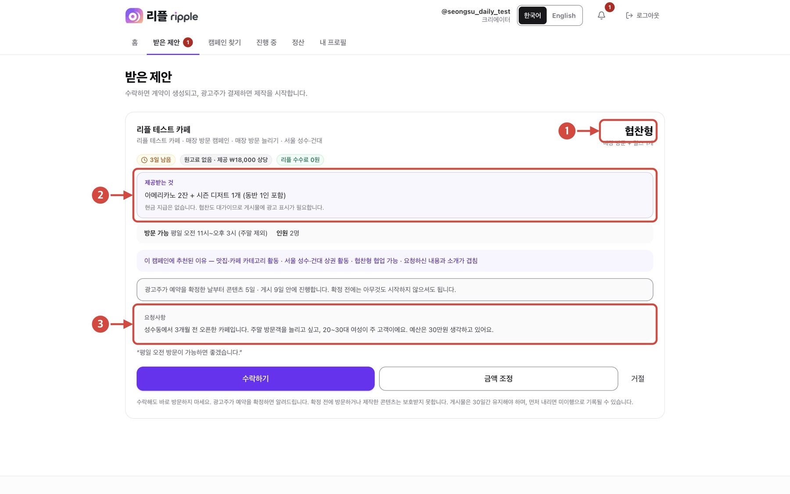The height and width of the screenshot is (494, 790).
Task: Click the 수락하기 button
Action: click(255, 379)
